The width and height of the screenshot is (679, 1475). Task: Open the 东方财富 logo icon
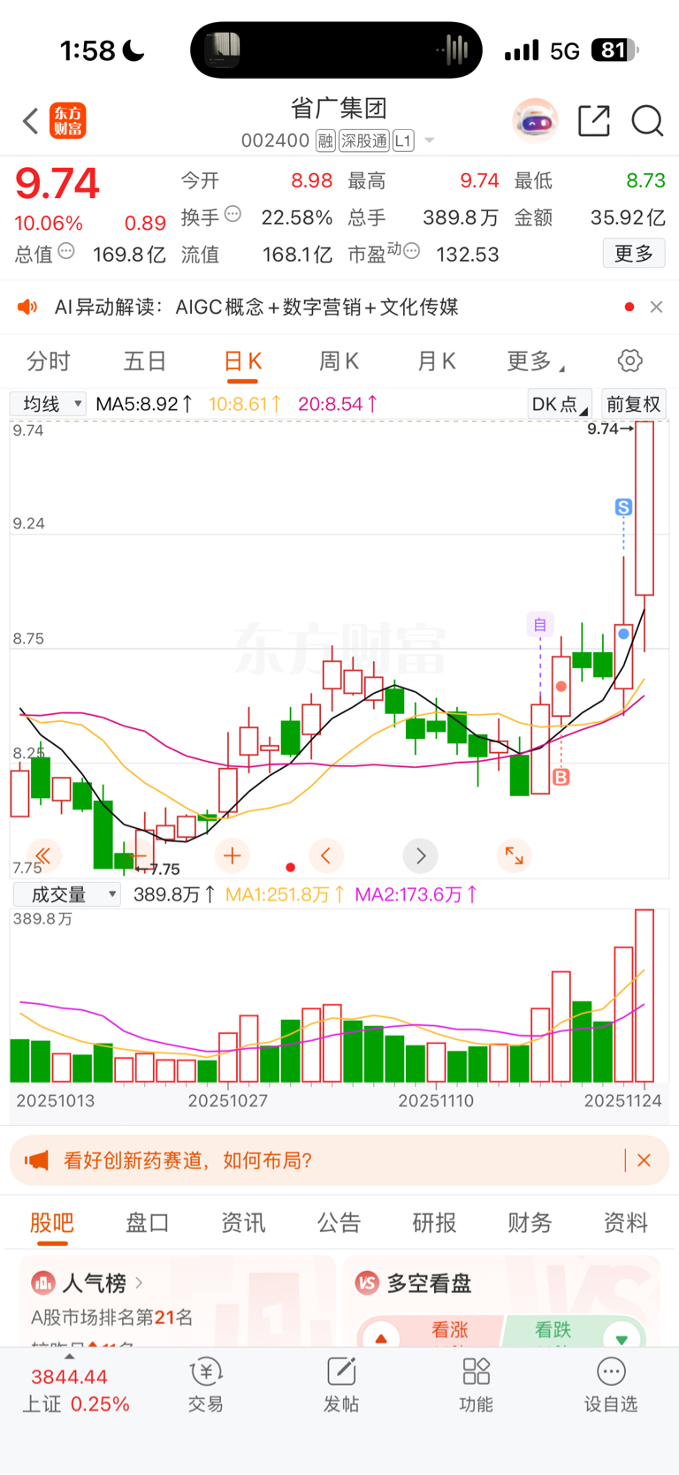(x=68, y=121)
